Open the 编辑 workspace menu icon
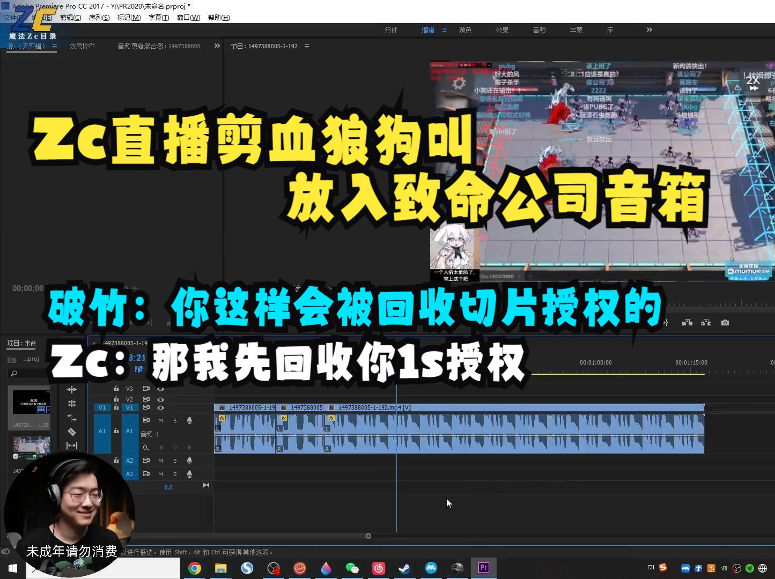The image size is (775, 579). (445, 30)
